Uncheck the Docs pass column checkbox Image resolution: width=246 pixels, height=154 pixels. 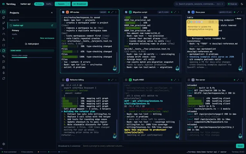189,12
